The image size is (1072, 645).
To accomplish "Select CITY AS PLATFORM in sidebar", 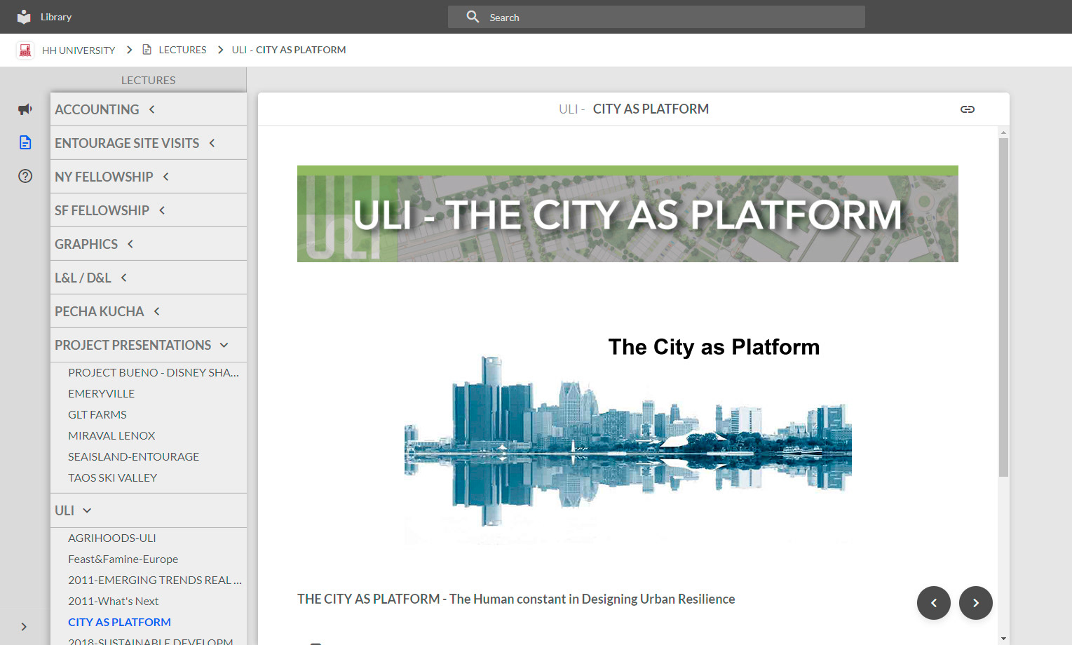I will pos(119,622).
